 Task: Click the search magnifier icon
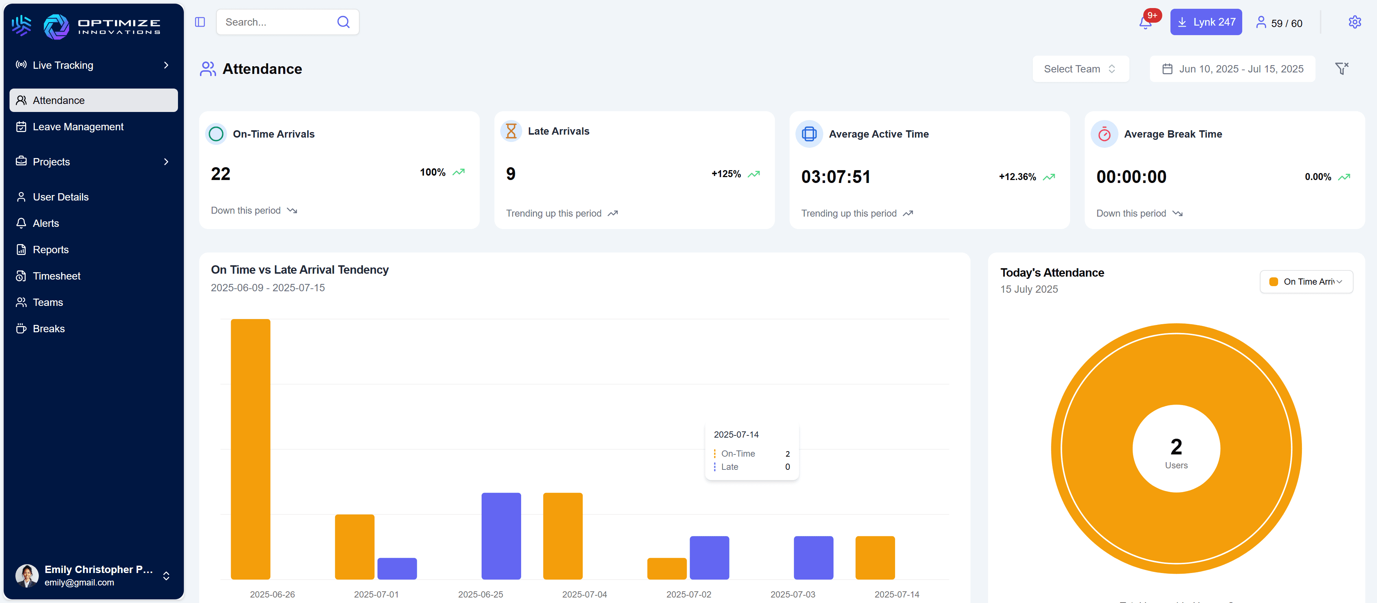343,22
